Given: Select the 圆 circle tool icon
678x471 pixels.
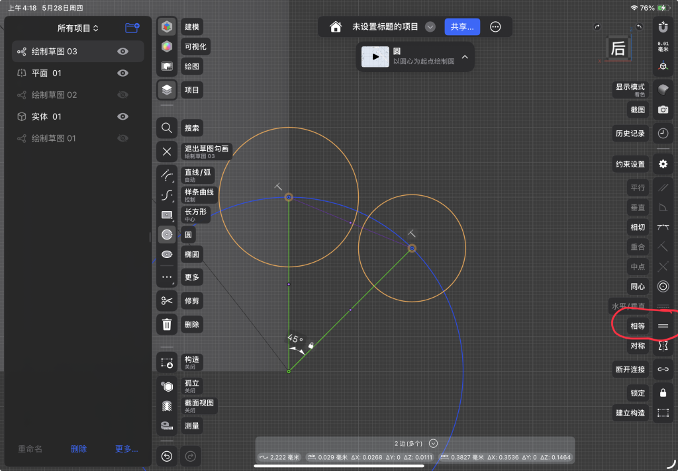Looking at the screenshot, I should click(167, 235).
